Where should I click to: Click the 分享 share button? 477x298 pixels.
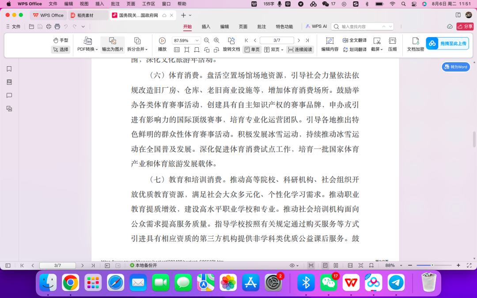465,26
